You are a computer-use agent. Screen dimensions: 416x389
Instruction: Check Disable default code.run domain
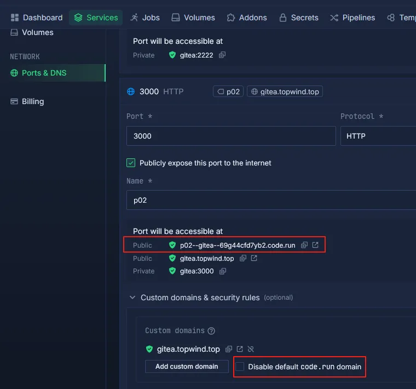pos(240,367)
